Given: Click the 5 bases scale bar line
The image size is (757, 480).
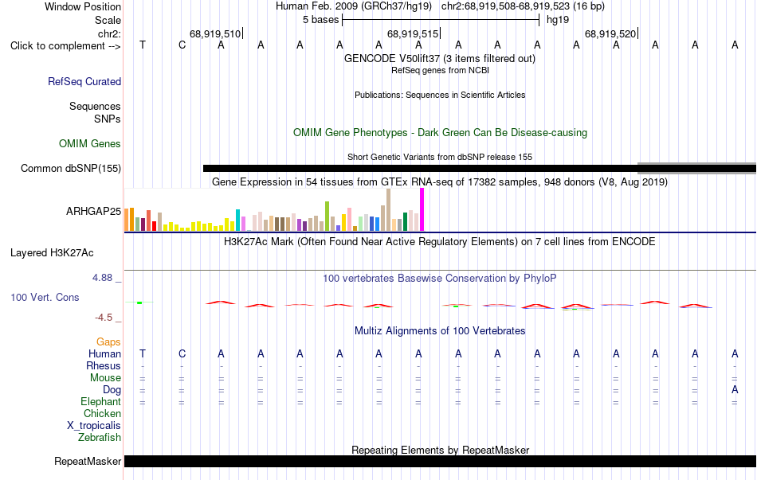Looking at the screenshot, I should click(441, 20).
